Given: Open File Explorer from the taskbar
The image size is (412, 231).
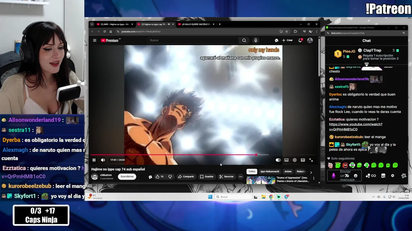Looking at the screenshot, I should 263,197.
